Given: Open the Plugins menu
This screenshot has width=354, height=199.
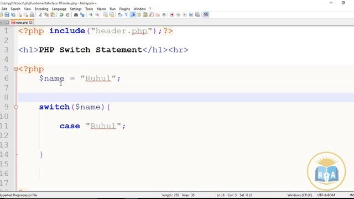Looking at the screenshot, I should [x=124, y=9].
